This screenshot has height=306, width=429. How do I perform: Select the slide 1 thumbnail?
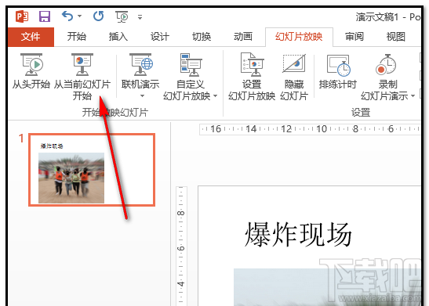tap(92, 170)
